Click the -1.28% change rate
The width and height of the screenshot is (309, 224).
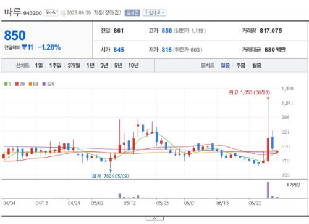[49, 47]
